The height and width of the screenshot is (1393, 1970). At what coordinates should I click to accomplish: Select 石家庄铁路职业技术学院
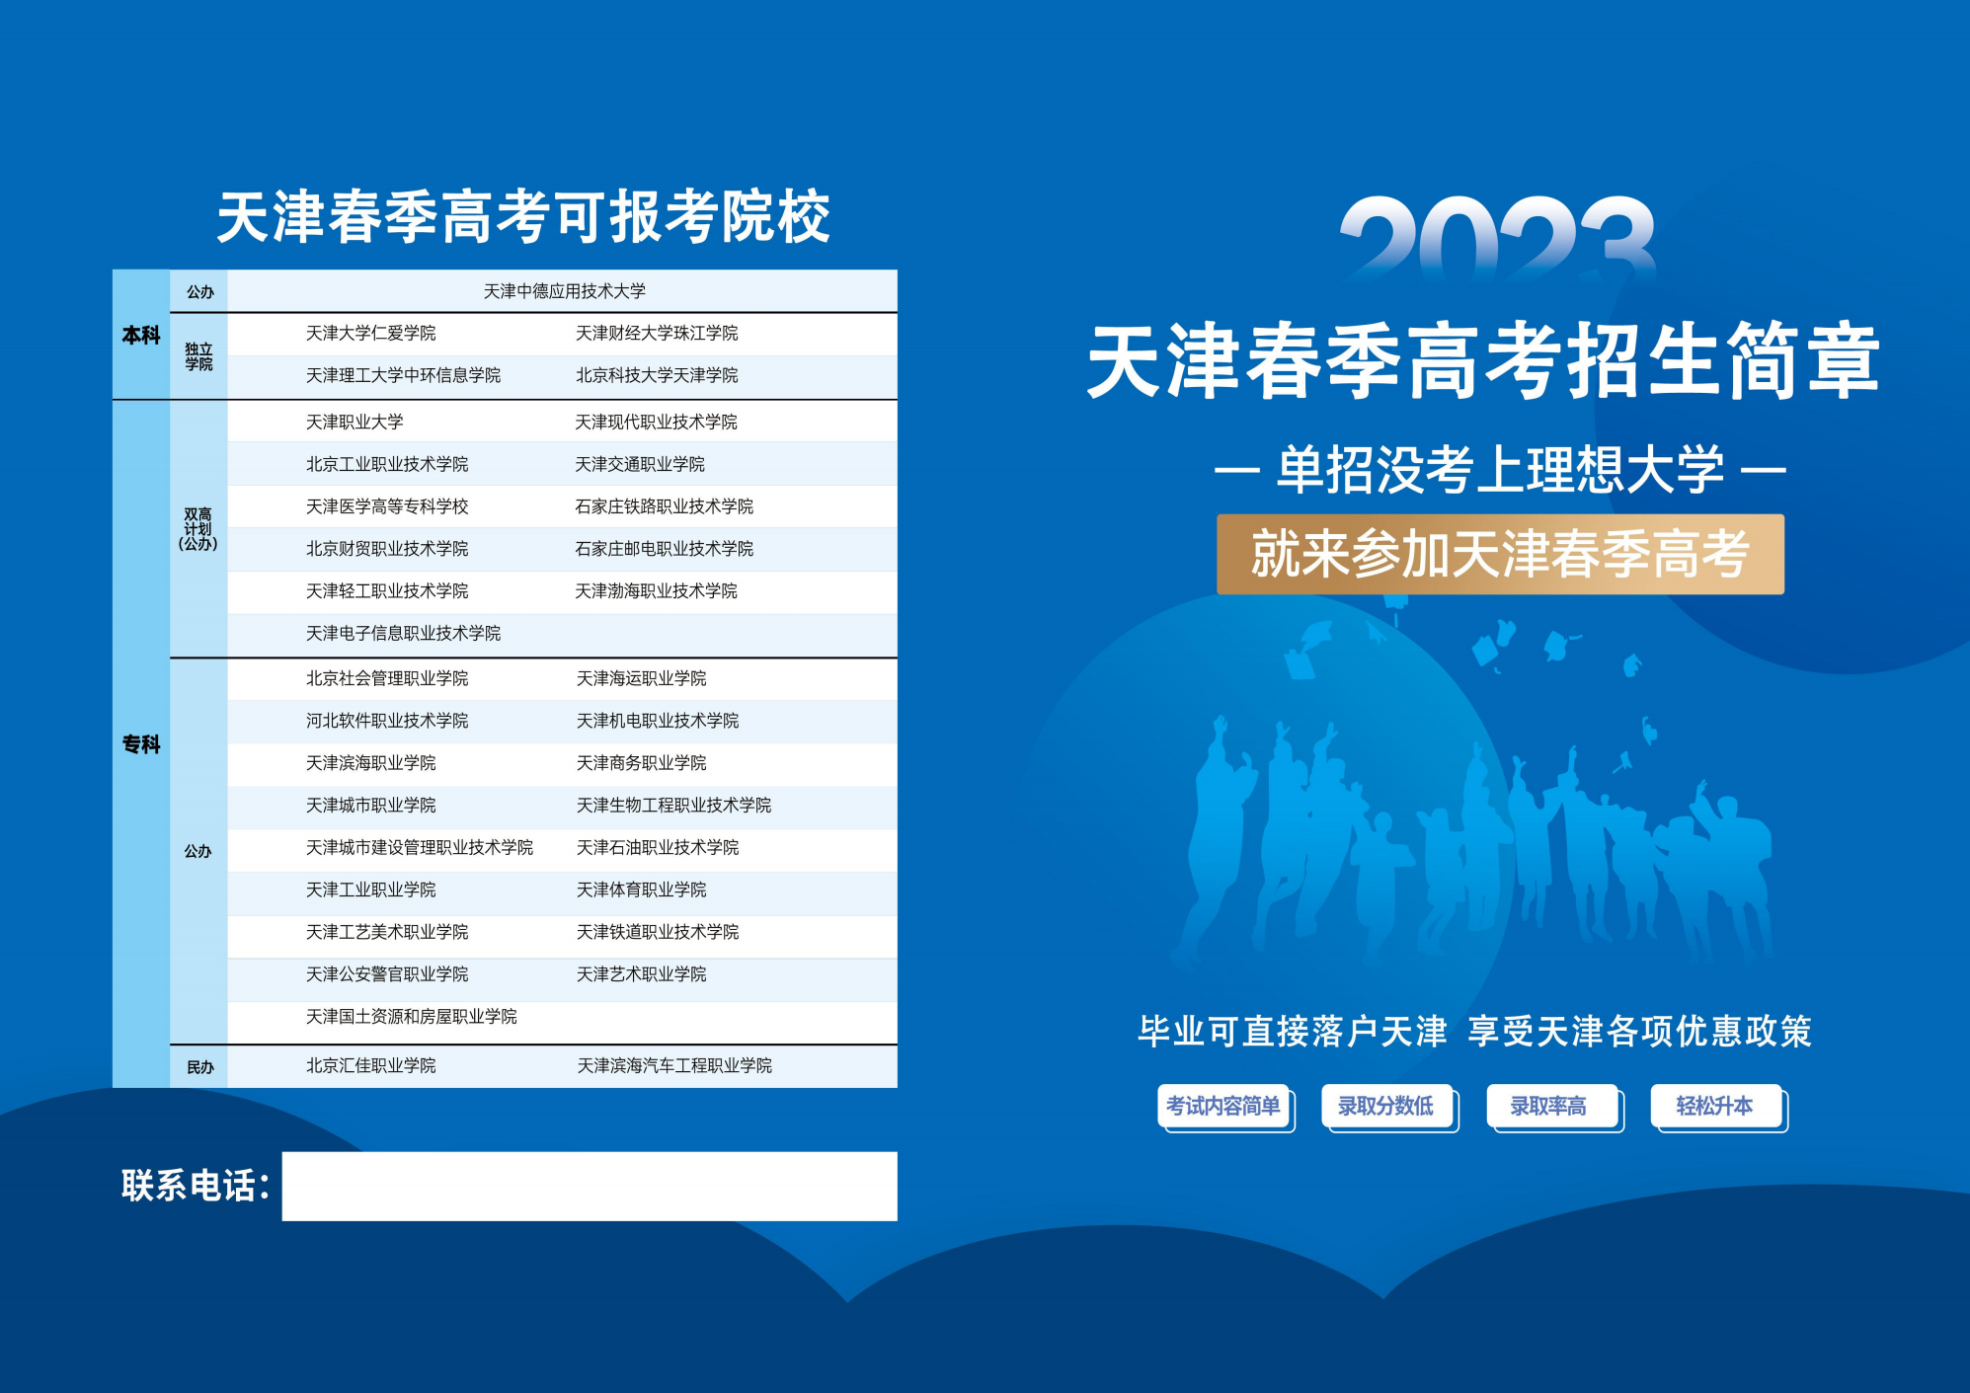pyautogui.click(x=664, y=506)
